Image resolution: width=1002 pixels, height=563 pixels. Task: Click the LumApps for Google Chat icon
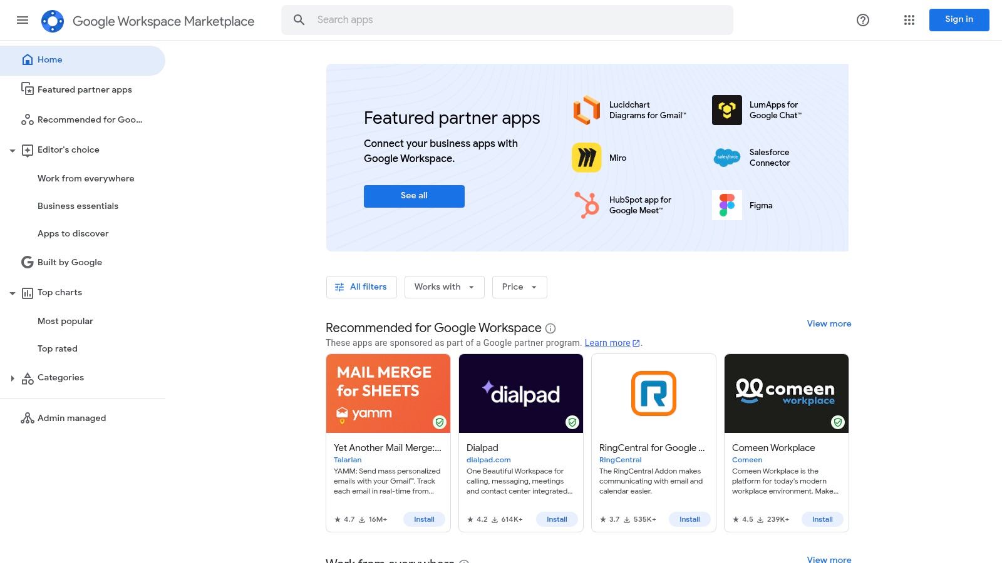[x=726, y=110]
